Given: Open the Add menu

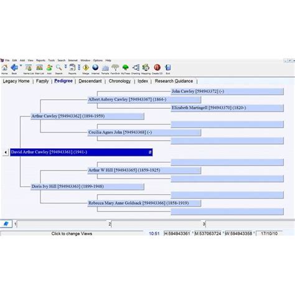Looking at the screenshot, I should pyautogui.click(x=22, y=60).
